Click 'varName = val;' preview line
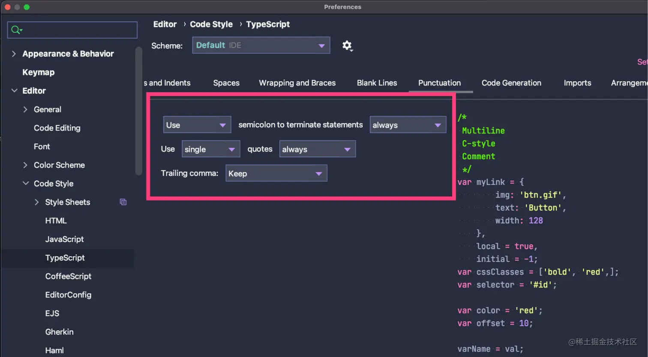Image resolution: width=648 pixels, height=357 pixels. pyautogui.click(x=490, y=349)
